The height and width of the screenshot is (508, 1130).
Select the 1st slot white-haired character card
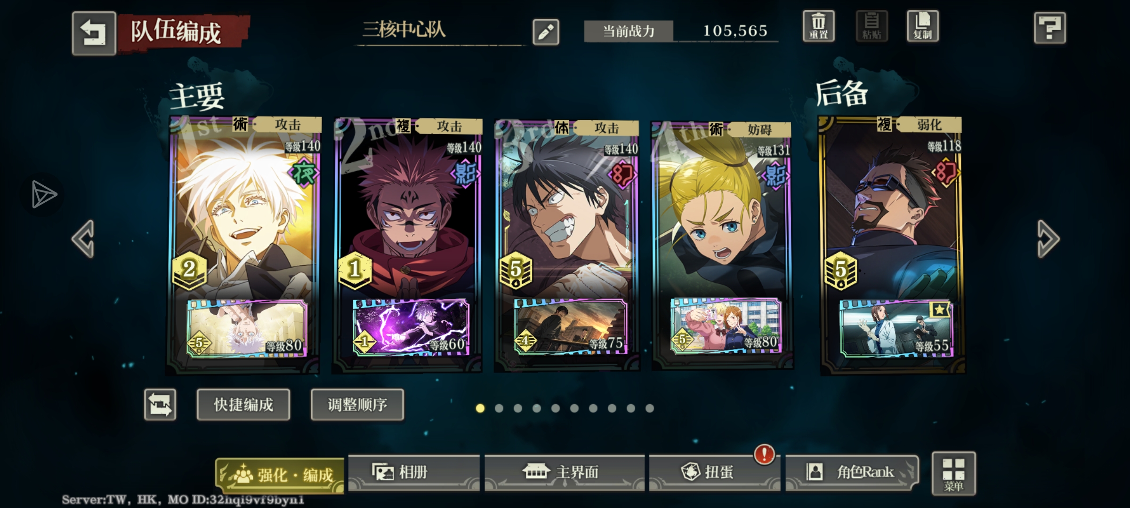point(245,245)
